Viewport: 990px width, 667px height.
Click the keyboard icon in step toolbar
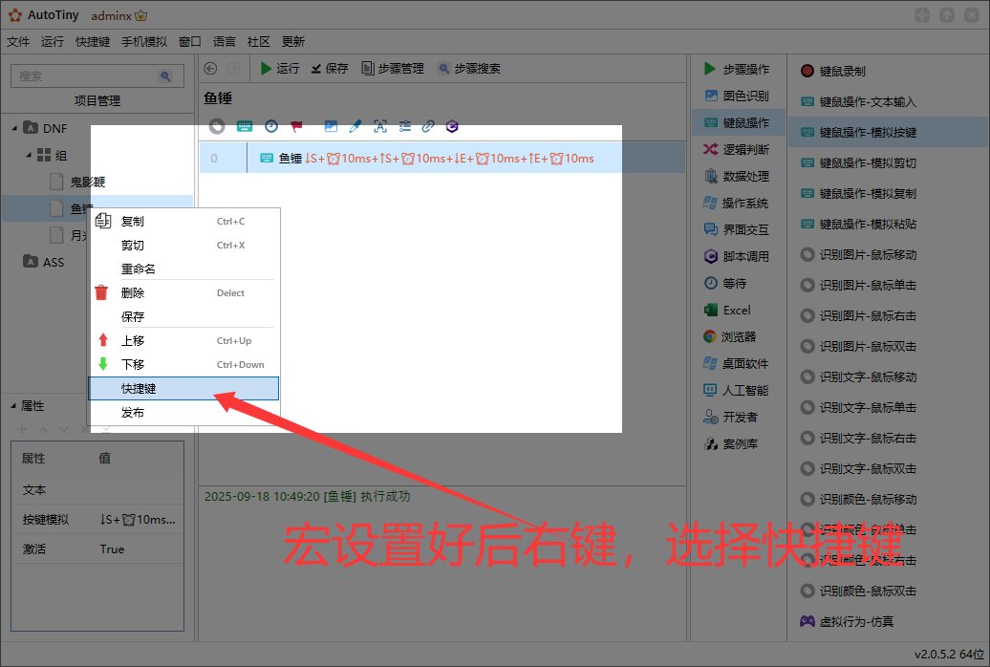[245, 126]
